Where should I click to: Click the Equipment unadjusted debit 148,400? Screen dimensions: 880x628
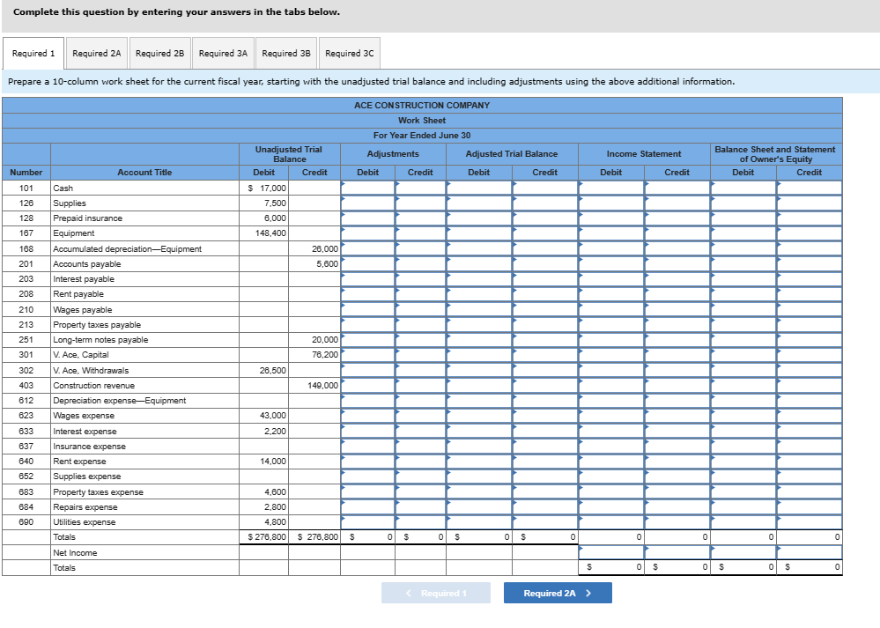click(270, 233)
